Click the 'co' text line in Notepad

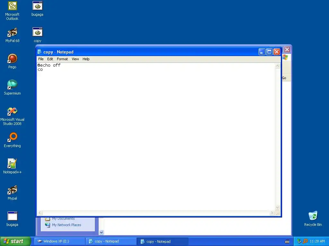click(40, 70)
